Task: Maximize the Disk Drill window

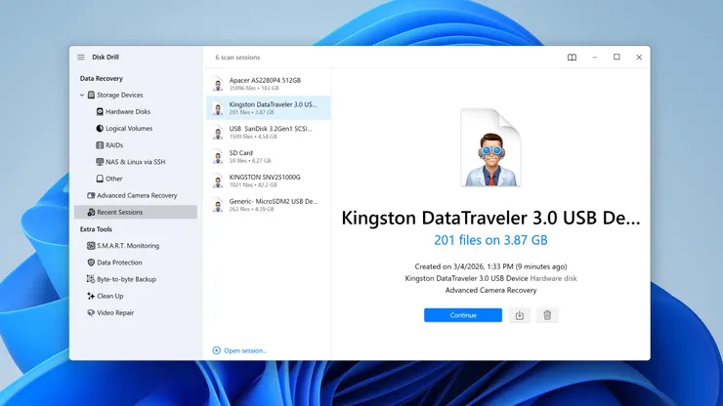Action: tap(617, 58)
